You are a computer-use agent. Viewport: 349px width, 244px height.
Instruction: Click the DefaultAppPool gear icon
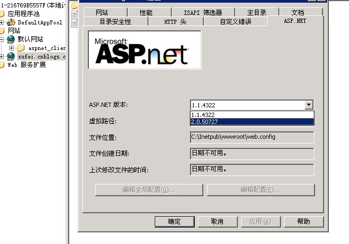coord(11,22)
